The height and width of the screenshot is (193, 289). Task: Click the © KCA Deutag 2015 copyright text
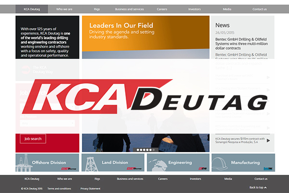click(31, 189)
